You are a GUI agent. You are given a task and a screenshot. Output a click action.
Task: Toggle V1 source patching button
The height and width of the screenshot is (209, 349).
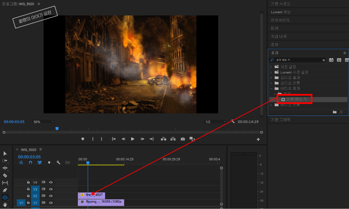pos(21,202)
